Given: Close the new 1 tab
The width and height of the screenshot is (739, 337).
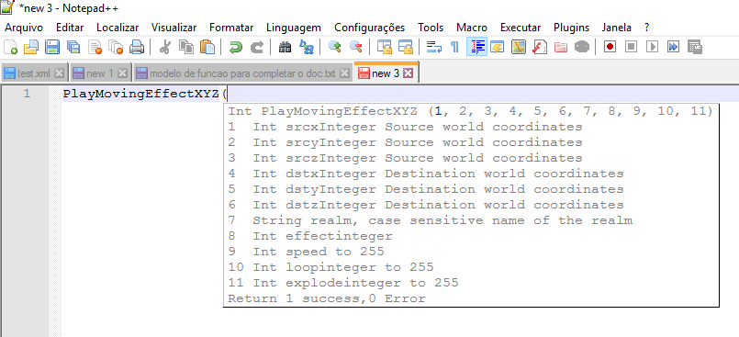Looking at the screenshot, I should [x=122, y=73].
